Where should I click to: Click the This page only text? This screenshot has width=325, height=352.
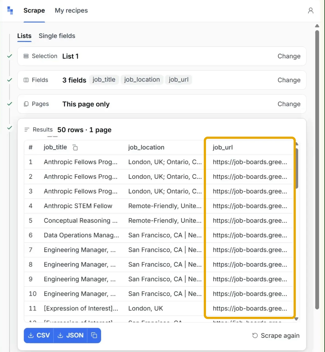coord(86,104)
